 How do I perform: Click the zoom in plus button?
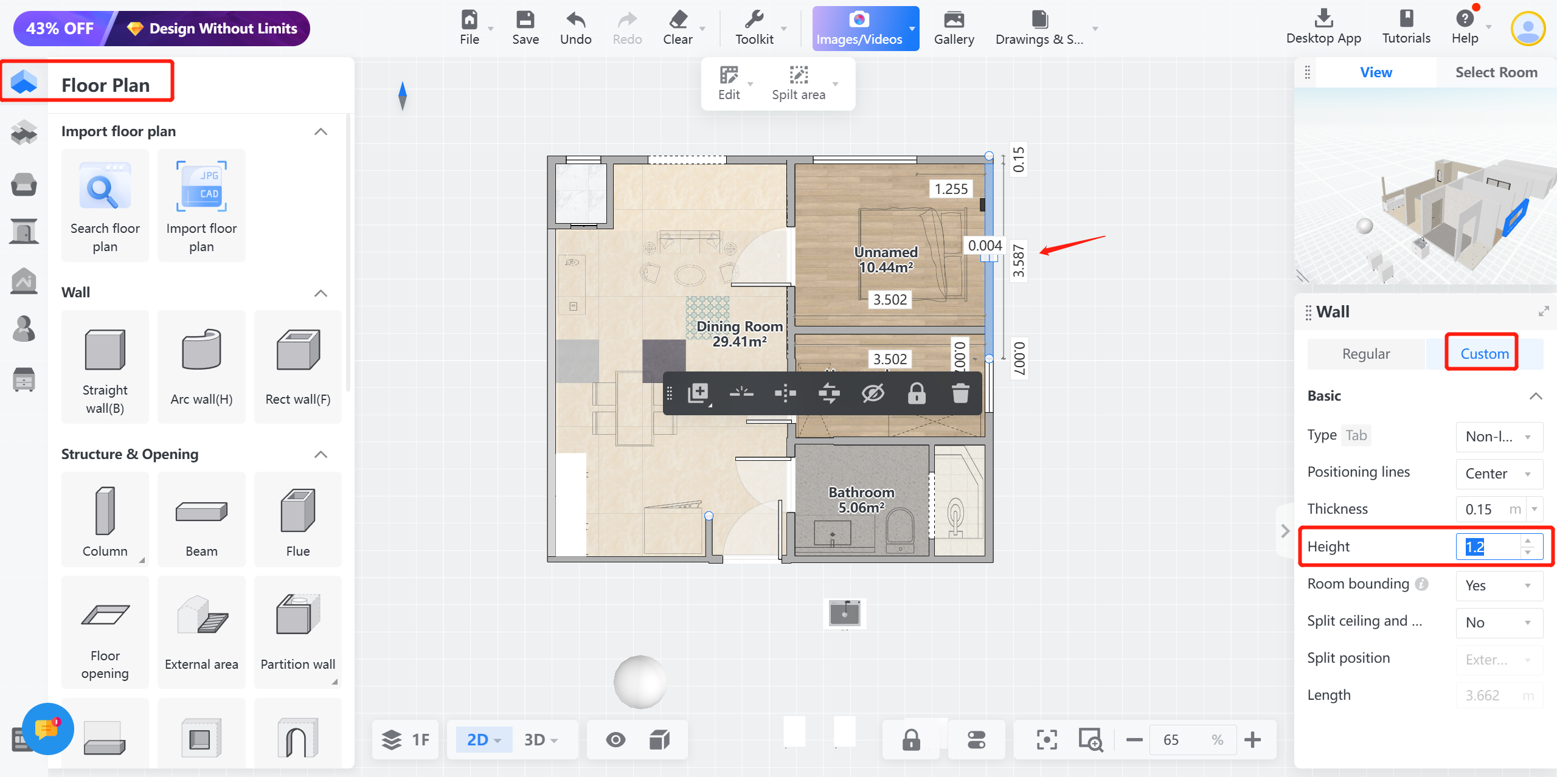(1252, 739)
